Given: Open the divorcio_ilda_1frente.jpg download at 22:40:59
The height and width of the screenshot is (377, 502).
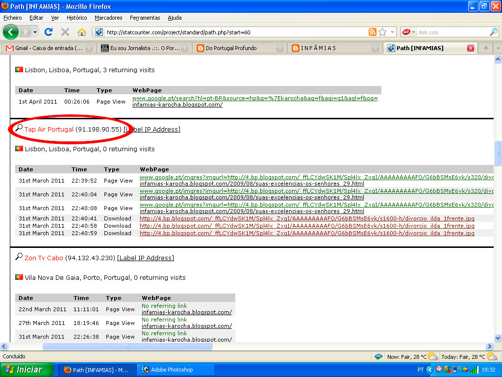Looking at the screenshot, I should 307,233.
